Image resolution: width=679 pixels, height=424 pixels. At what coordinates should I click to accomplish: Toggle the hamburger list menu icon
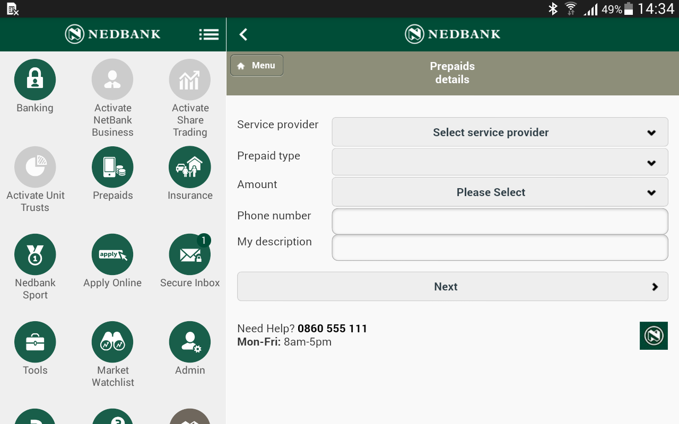[209, 34]
